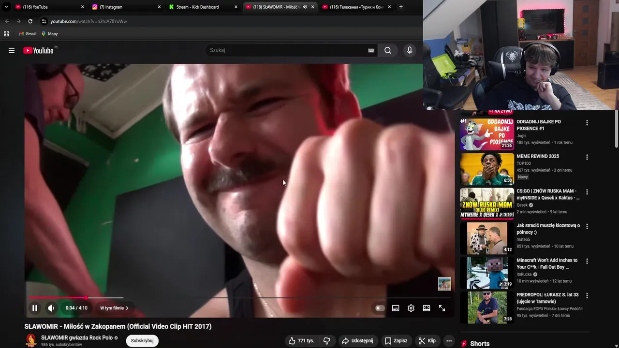Screen dimensions: 619x348
Task: Open 'Jak stracić muszlę klozetową' video title
Action: pyautogui.click(x=548, y=229)
